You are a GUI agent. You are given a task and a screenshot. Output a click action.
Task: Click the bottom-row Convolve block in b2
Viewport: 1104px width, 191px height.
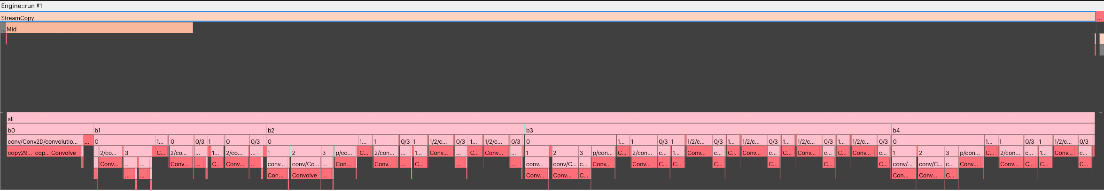(305, 175)
